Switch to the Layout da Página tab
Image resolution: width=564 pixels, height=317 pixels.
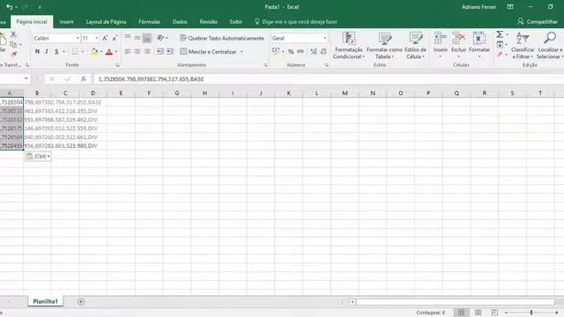[106, 22]
